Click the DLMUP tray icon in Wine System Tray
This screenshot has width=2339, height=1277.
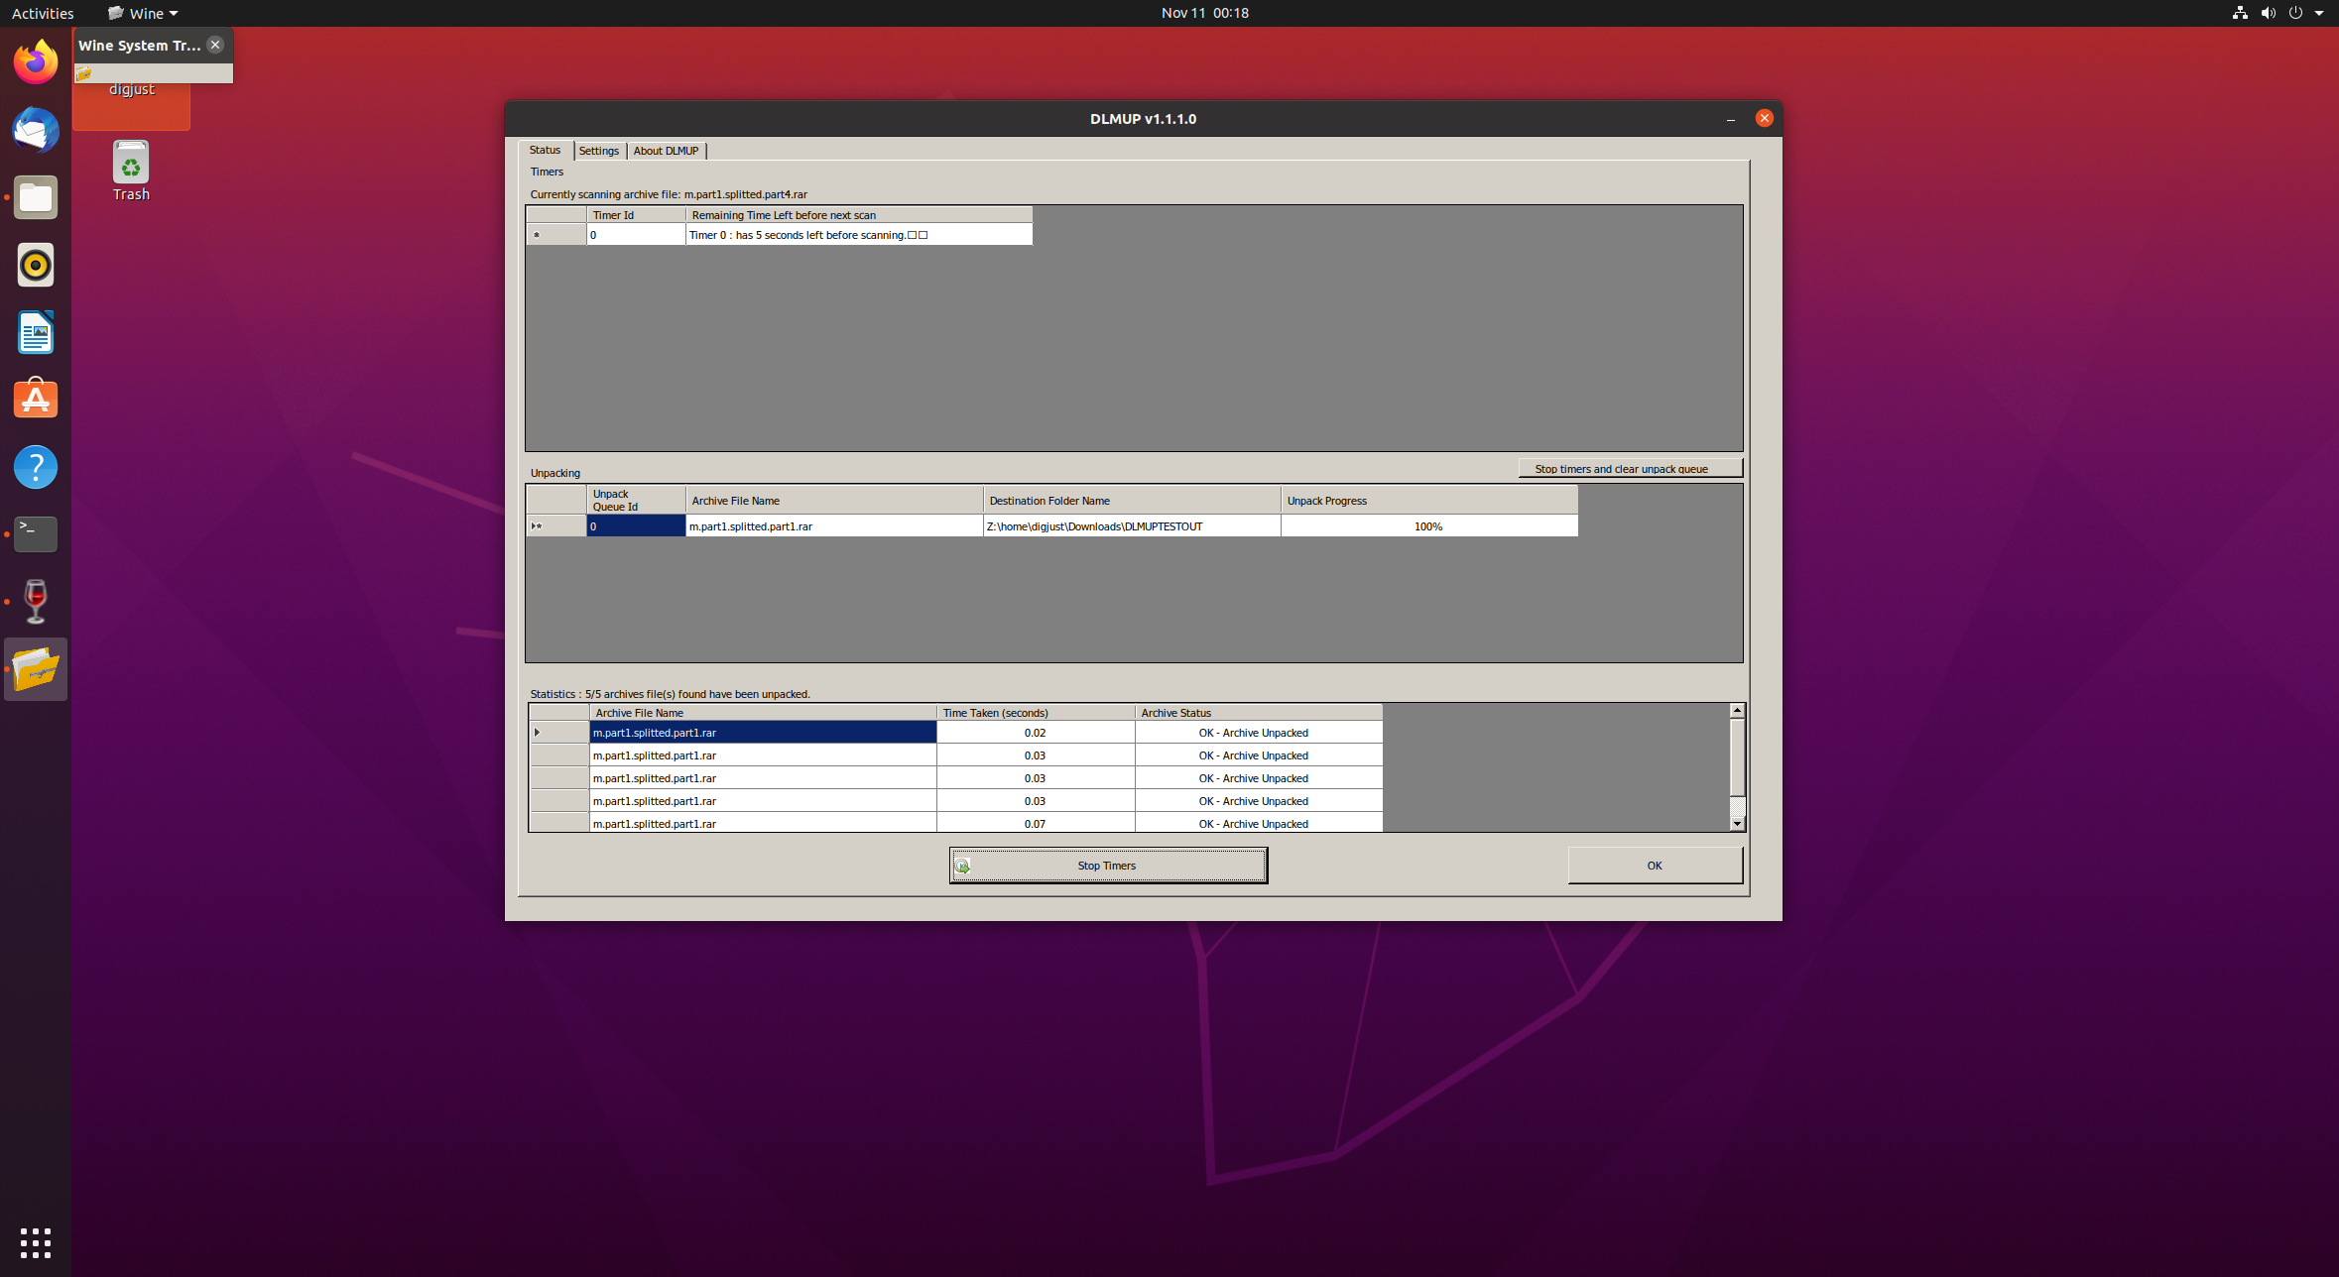pyautogui.click(x=84, y=73)
